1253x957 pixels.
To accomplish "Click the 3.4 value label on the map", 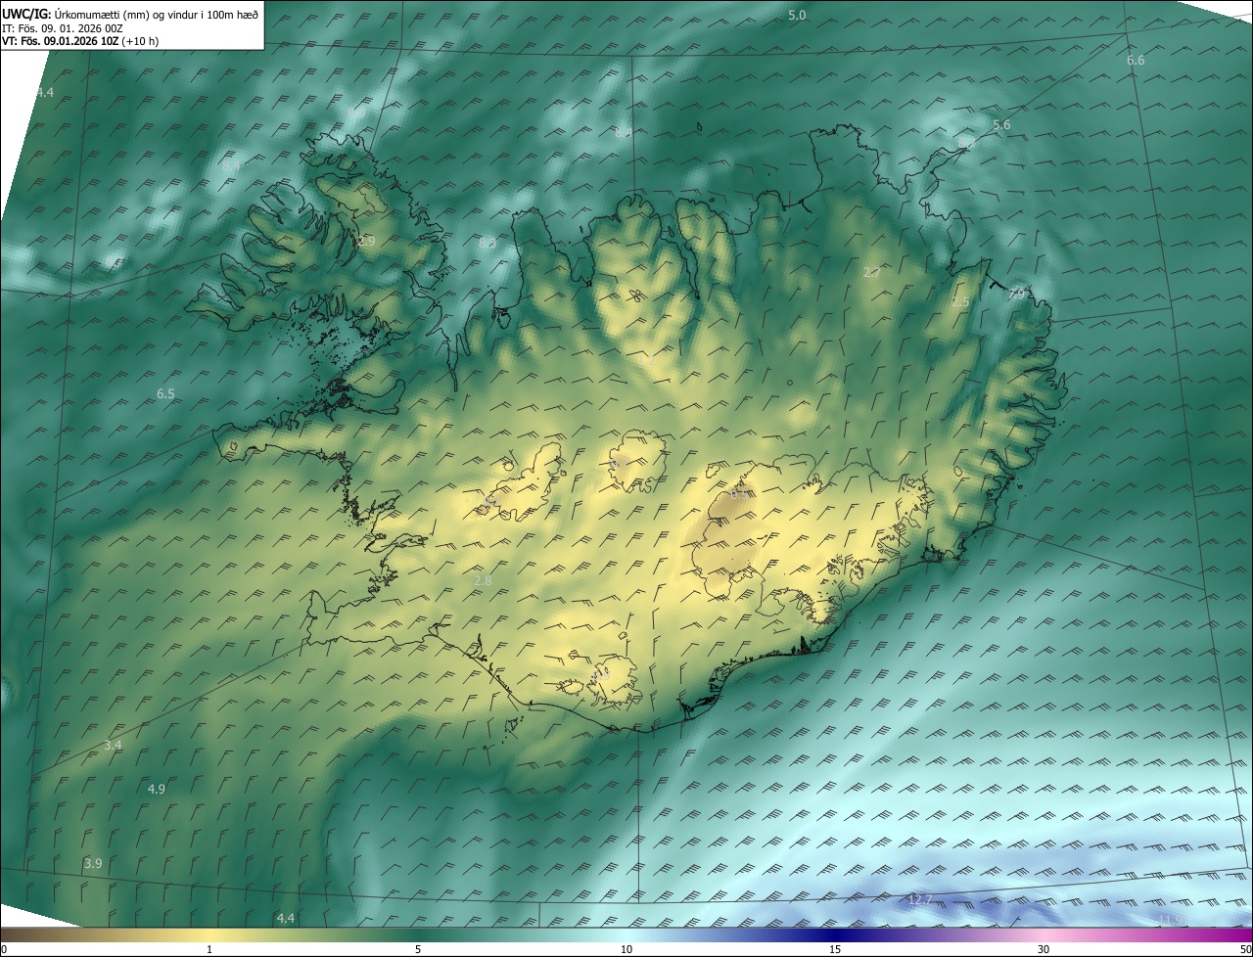I will pos(113,746).
